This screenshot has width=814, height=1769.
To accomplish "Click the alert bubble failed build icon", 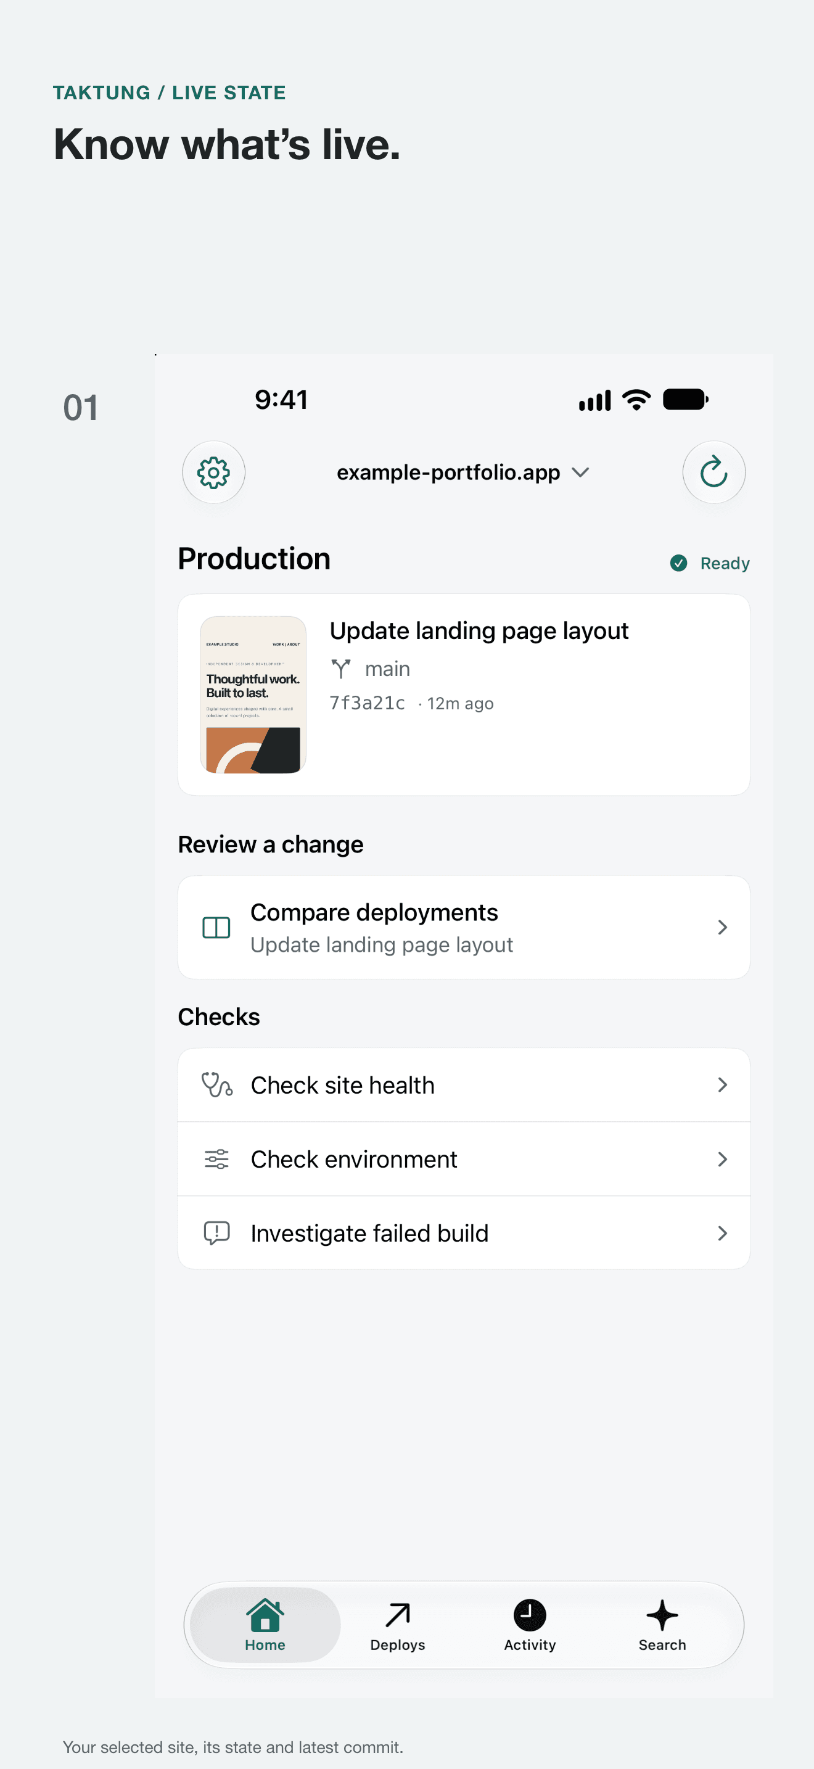I will pyautogui.click(x=217, y=1234).
